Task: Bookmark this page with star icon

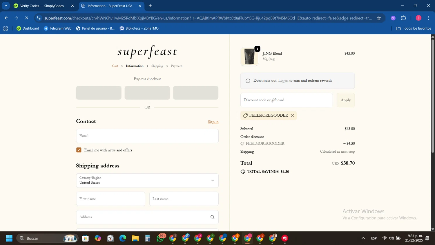Action: pyautogui.click(x=379, y=18)
